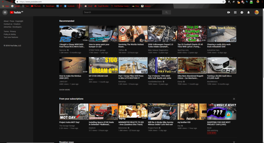Open the messages icon in header

(242, 12)
